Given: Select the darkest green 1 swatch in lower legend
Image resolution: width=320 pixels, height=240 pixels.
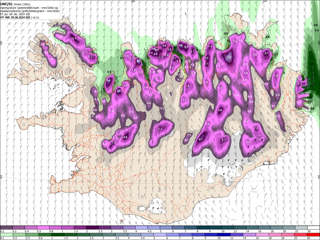Looking at the screenshot, I should click(x=57, y=234).
